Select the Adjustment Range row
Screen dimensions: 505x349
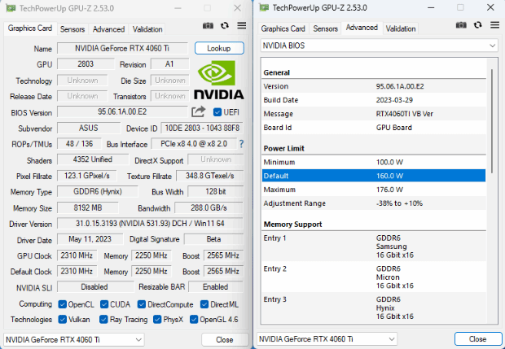[x=374, y=203]
